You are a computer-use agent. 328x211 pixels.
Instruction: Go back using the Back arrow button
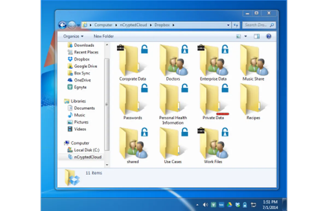tap(62, 25)
